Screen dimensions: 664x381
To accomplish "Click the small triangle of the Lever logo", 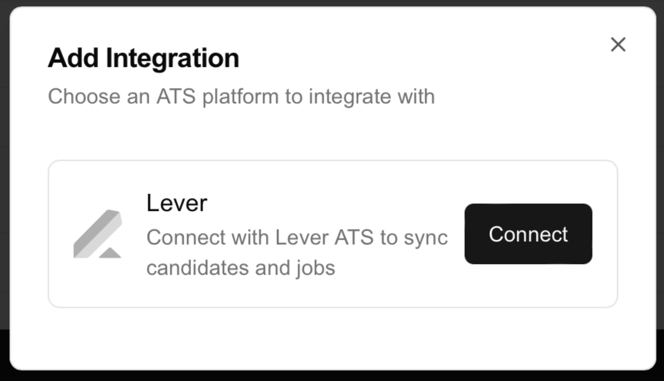I will point(110,253).
